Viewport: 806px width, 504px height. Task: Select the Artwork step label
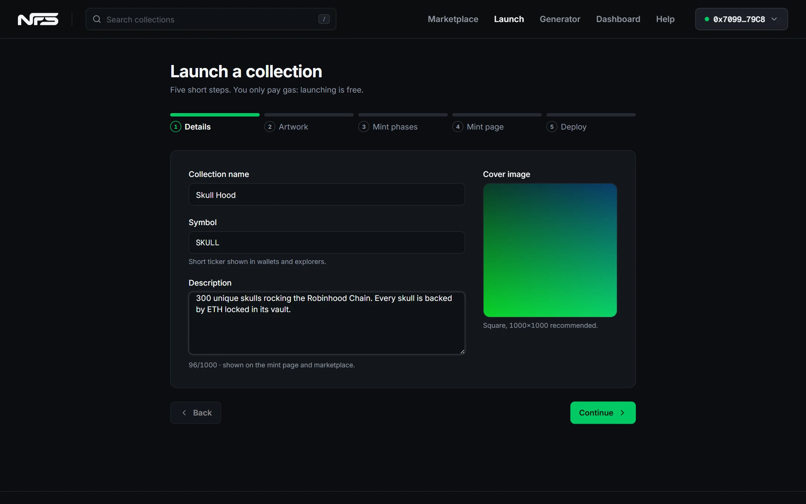tap(294, 127)
